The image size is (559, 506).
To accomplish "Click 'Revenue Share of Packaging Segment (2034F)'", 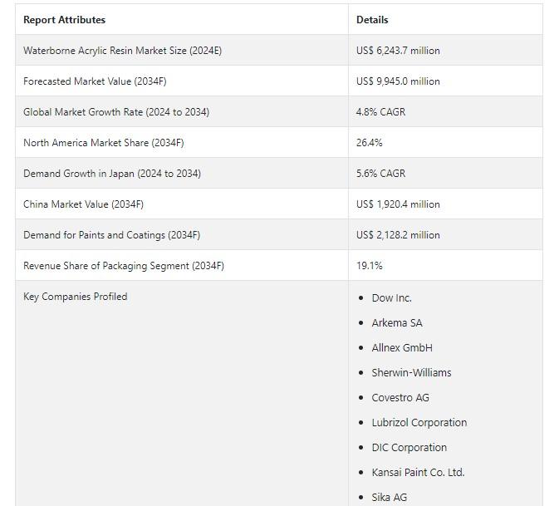I will click(x=124, y=266).
